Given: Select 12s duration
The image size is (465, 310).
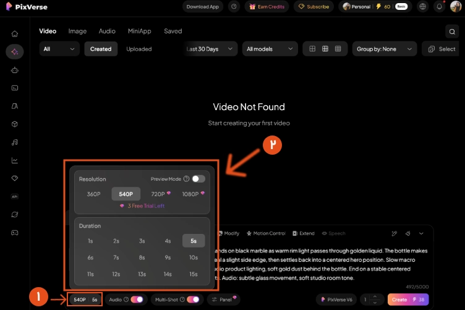Looking at the screenshot, I should click(116, 274).
